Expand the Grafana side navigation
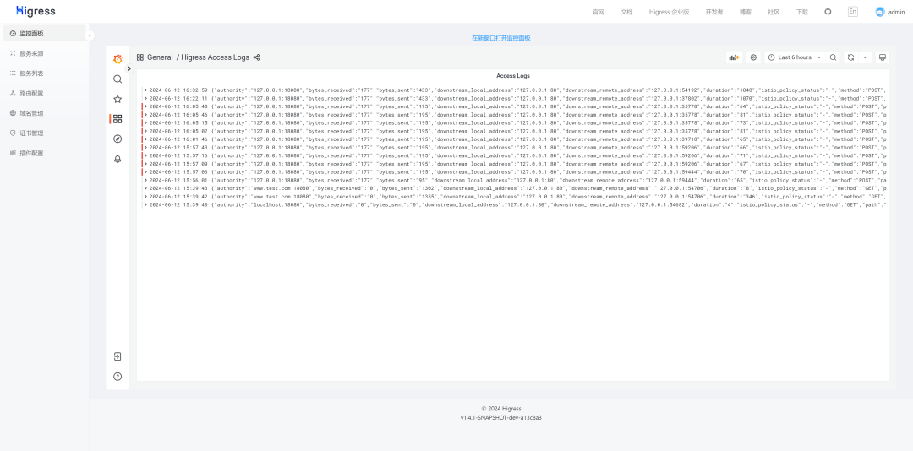Image resolution: width=913 pixels, height=451 pixels. [x=129, y=68]
